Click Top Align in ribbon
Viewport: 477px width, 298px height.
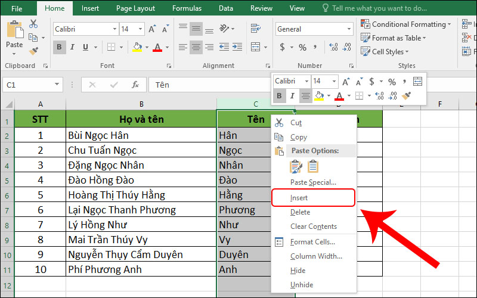click(183, 27)
